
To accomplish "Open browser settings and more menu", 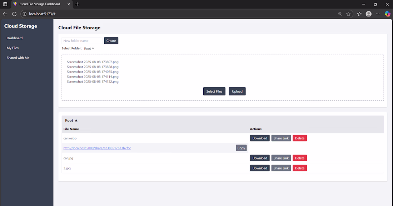I will tap(378, 14).
